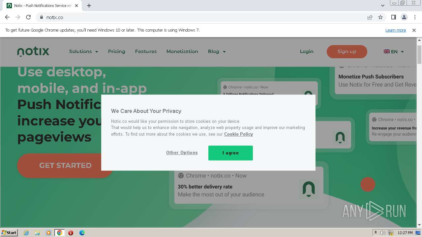Click the browser Back arrow
422x237 pixels.
[x=7, y=17]
